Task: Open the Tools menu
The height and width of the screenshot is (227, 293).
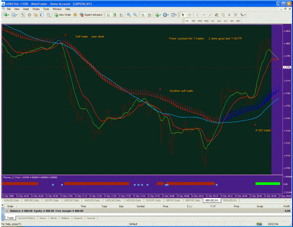Action: [46, 9]
